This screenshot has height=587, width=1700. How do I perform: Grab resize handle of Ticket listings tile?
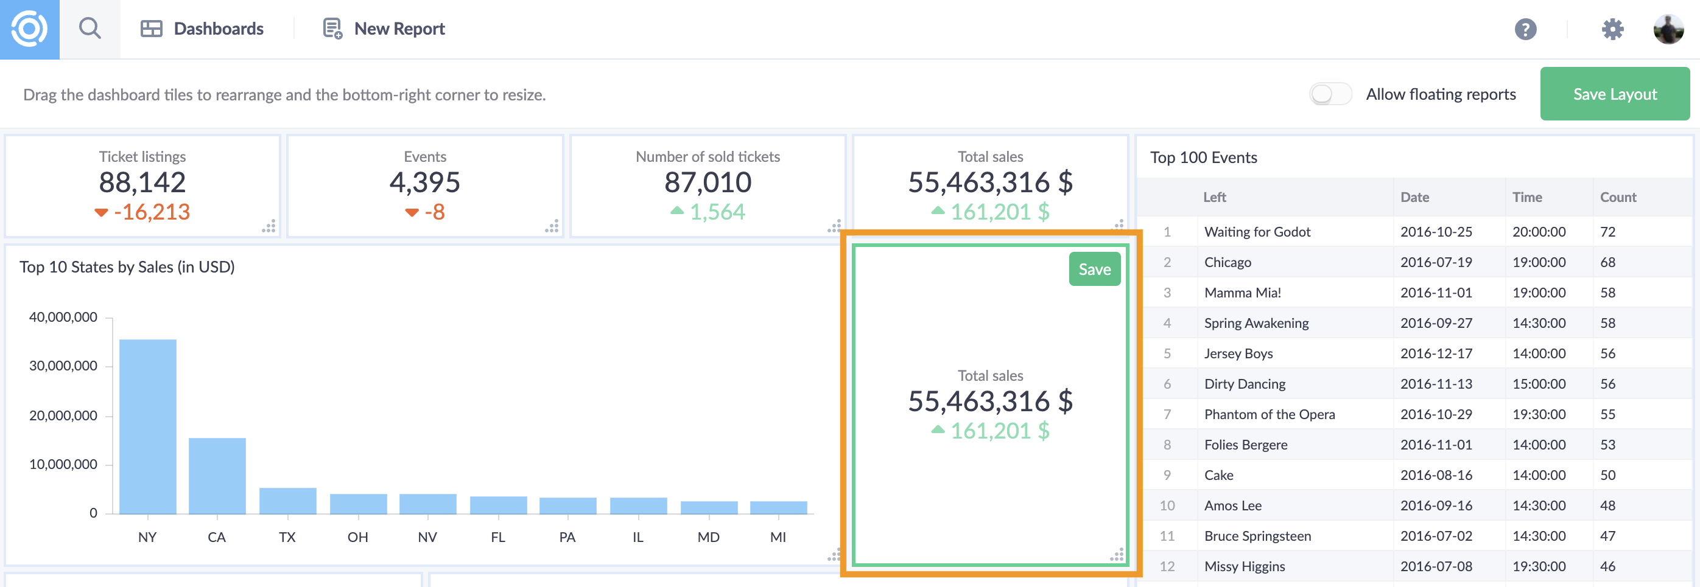(x=269, y=226)
